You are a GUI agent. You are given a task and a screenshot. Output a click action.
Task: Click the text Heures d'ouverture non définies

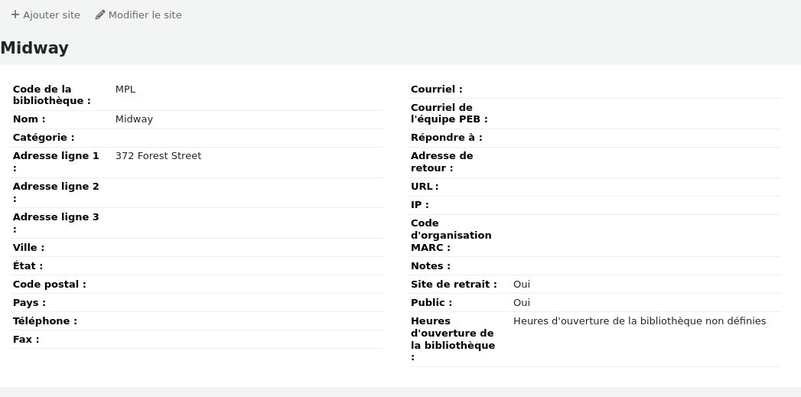click(x=640, y=321)
